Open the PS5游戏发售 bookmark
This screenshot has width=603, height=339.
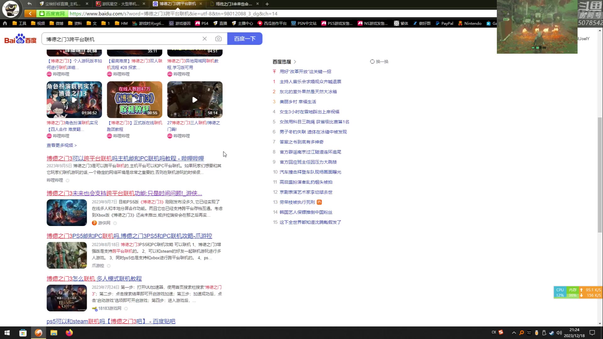(x=337, y=23)
